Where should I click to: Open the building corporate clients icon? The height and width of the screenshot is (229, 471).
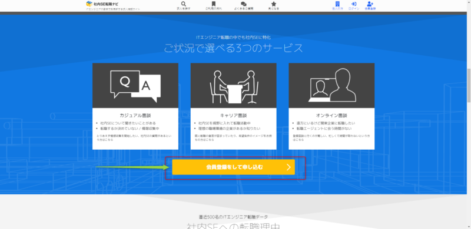coord(337,4)
